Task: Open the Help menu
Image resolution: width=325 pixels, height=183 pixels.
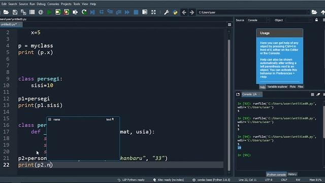Action: coord(93,4)
